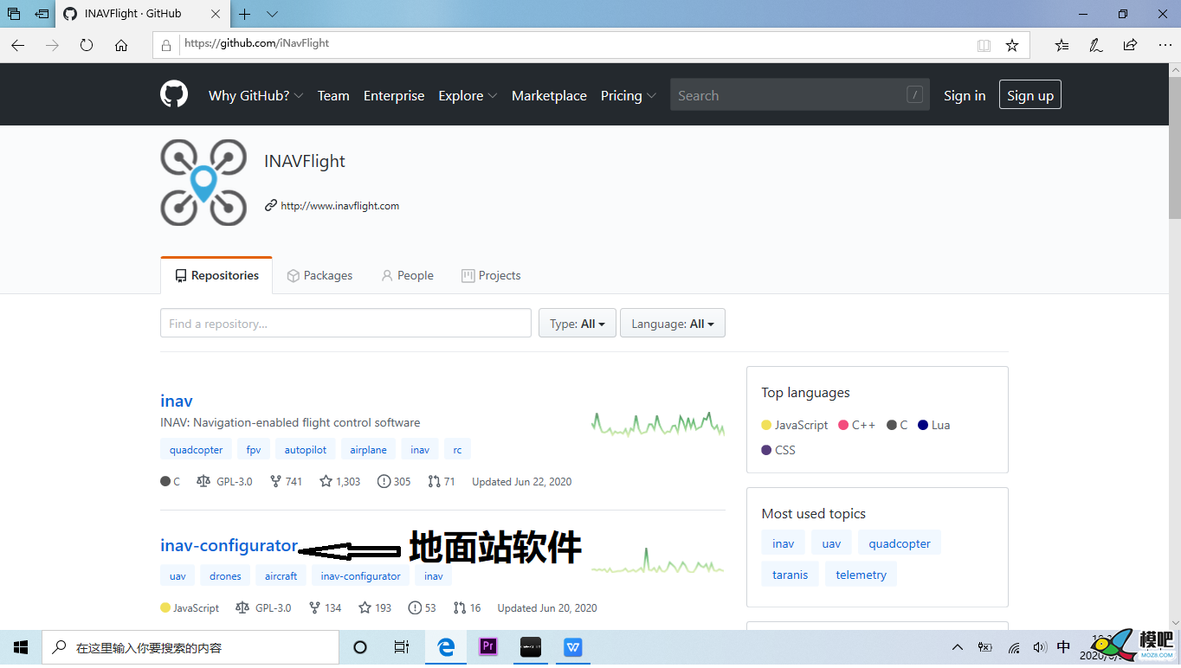Toggle reading view icon in address bar

984,45
